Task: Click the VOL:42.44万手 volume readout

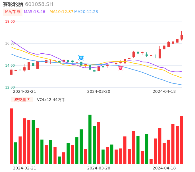Action: point(51,100)
